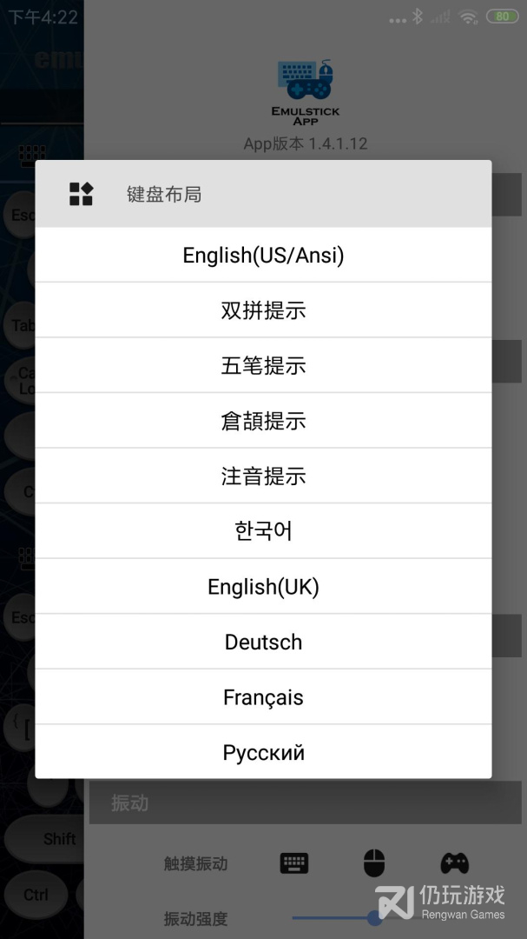The height and width of the screenshot is (939, 527).
Task: Select English(US/Ansi) keyboard layout
Action: point(263,256)
